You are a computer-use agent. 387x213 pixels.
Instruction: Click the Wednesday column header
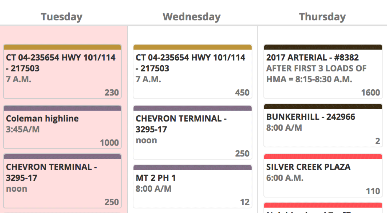coord(192,17)
